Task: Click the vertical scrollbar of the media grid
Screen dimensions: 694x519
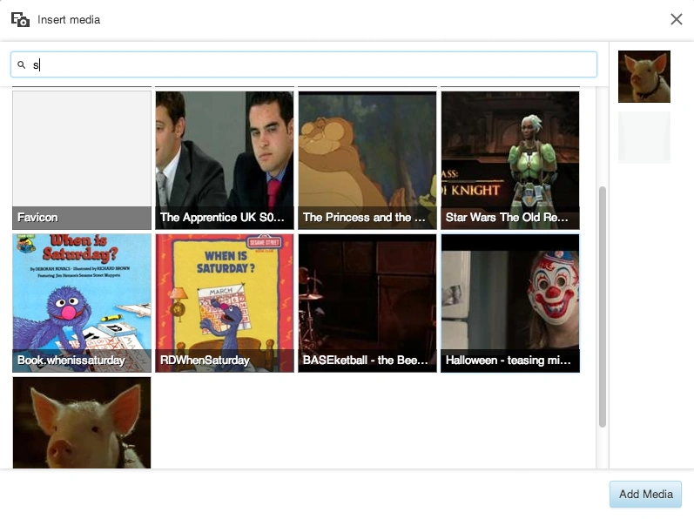Action: pos(602,305)
